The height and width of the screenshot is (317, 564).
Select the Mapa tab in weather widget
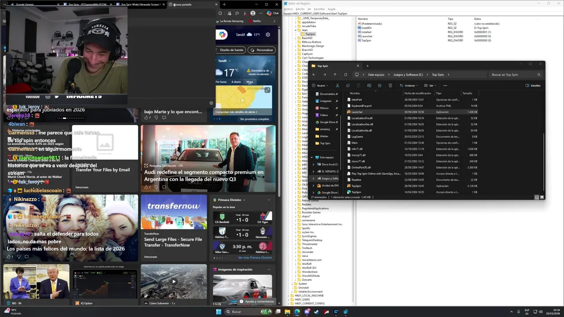tap(250, 82)
